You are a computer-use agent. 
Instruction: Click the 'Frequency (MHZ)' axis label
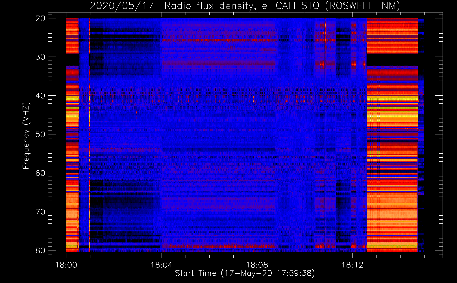tap(26, 136)
